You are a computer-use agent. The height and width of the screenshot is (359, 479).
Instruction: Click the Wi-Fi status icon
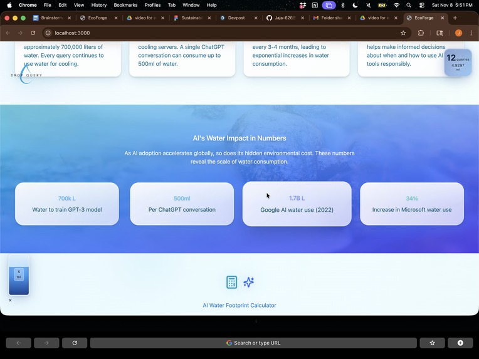(396, 5)
